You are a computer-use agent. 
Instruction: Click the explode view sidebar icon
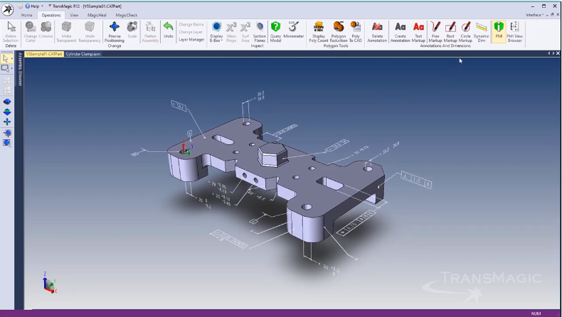(x=7, y=80)
